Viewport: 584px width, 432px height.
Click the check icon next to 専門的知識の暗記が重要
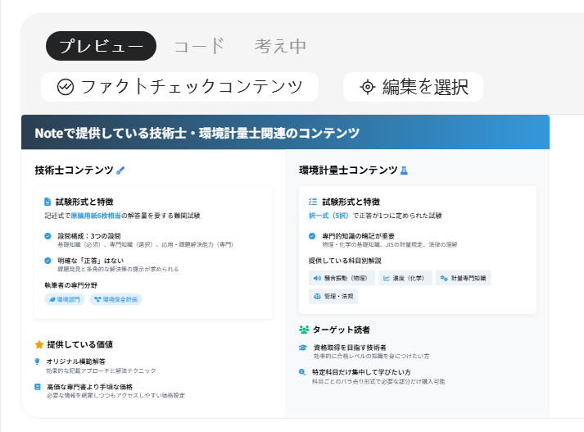pos(312,235)
